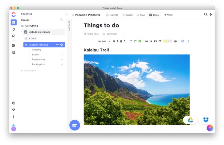Toggle strikethrough formatting
224x145 pixels.
coord(125,41)
